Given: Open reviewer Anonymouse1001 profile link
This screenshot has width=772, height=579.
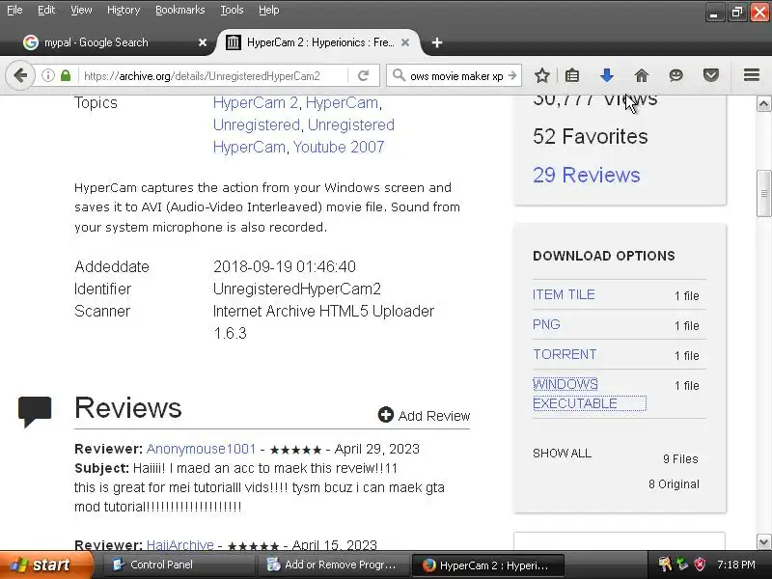Looking at the screenshot, I should click(201, 449).
